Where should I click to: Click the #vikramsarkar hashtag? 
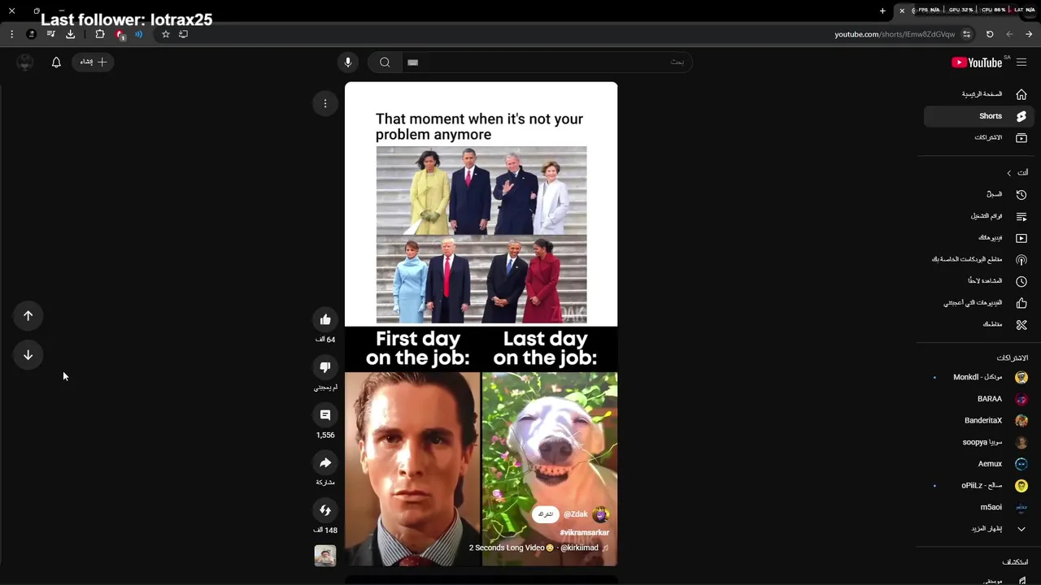coord(584,532)
